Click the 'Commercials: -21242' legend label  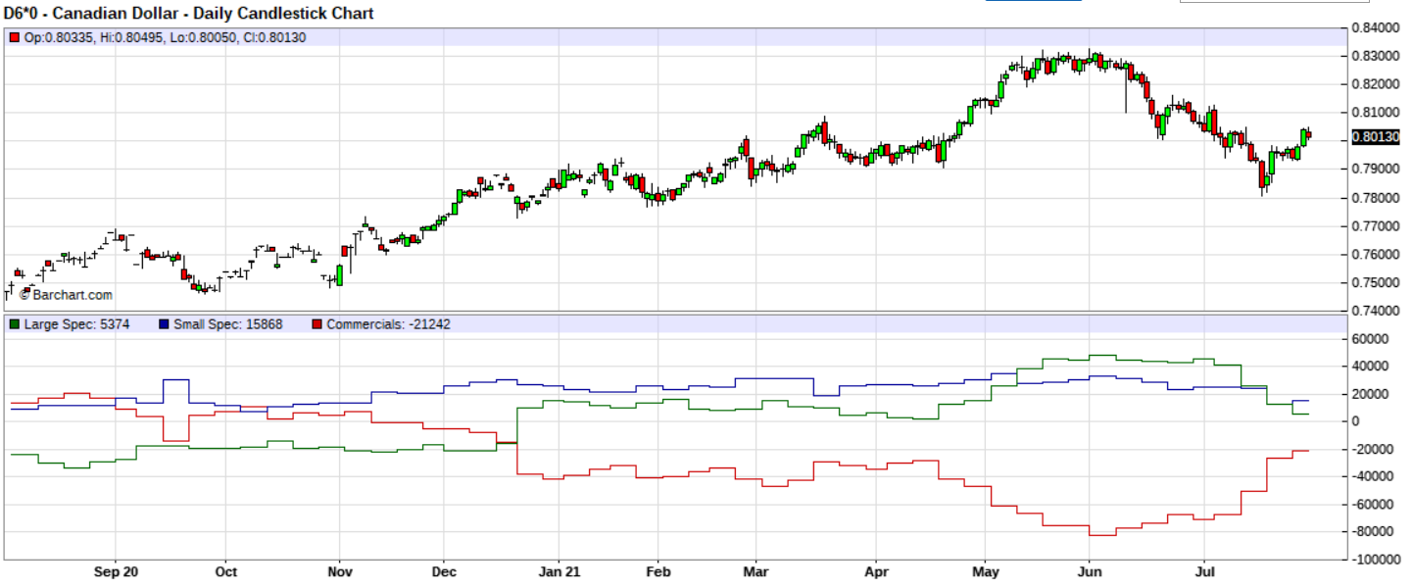(388, 324)
